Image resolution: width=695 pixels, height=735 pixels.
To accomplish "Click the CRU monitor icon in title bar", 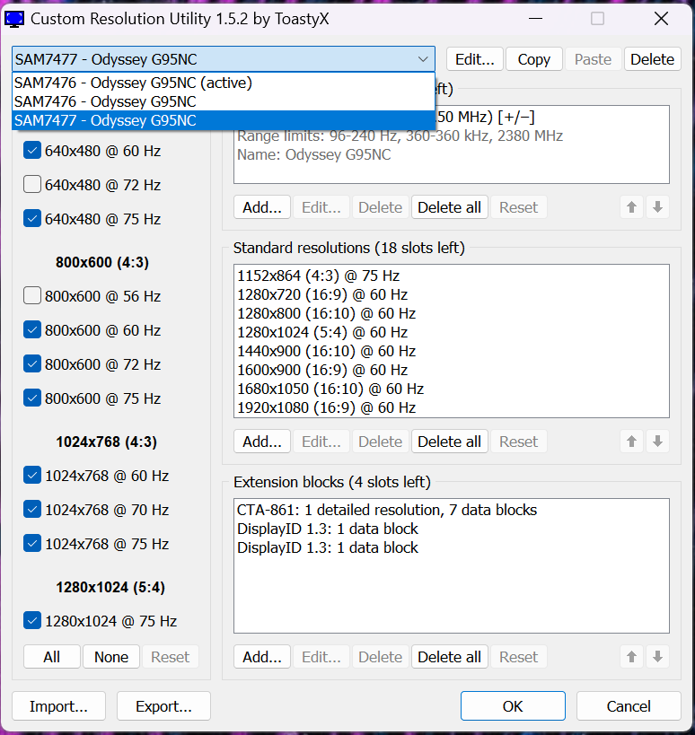I will [x=14, y=19].
